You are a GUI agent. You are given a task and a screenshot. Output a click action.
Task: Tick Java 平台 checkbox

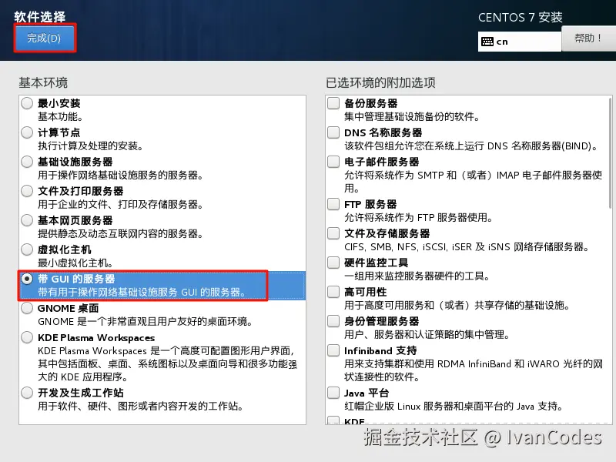333,393
